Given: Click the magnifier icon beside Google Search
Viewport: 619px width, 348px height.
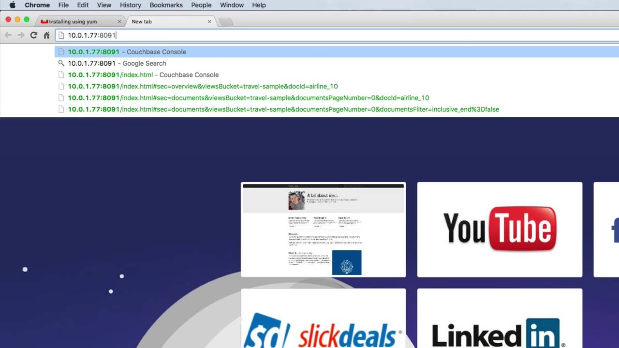Looking at the screenshot, I should tap(61, 63).
